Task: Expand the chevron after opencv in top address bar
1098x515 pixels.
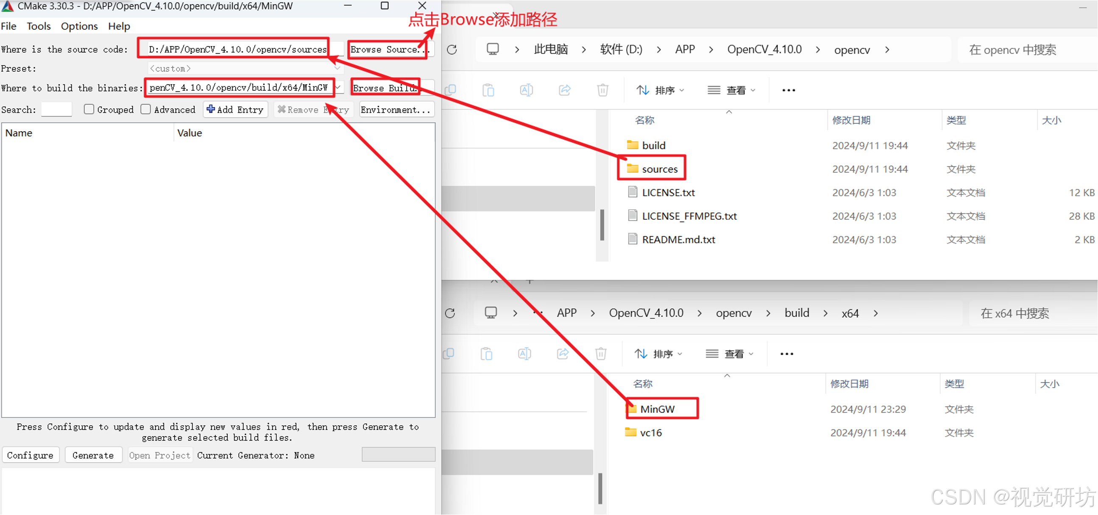Action: tap(887, 50)
